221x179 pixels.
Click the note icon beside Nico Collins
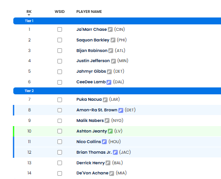[x=104, y=142]
